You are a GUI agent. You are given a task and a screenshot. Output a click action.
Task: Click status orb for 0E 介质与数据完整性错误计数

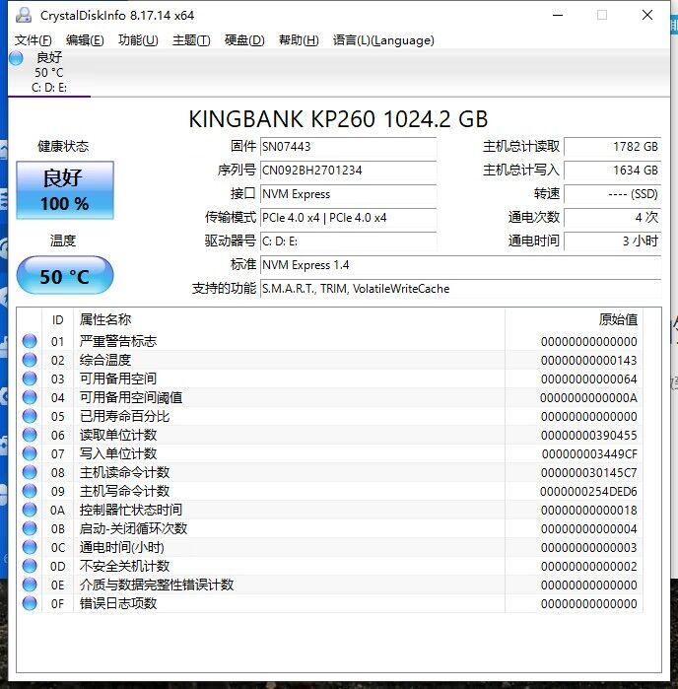[30, 585]
